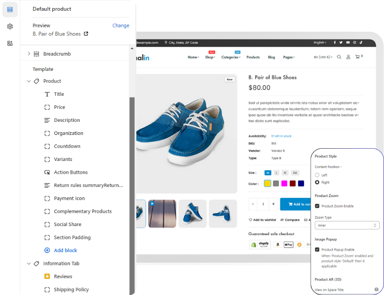Click Add to wishlist link
Screen dimensions: 384x295
(x=262, y=220)
